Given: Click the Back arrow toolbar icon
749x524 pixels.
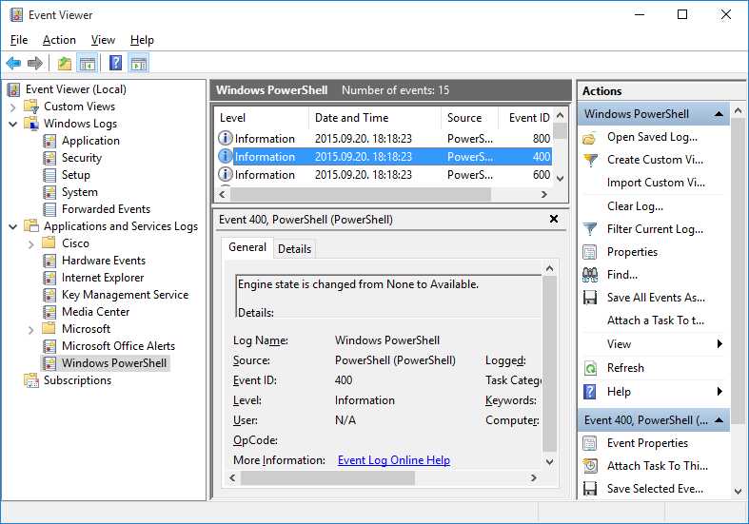Looking at the screenshot, I should (x=13, y=63).
